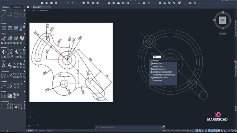
Task: Collapse the Leader panel
Action: pos(1,81)
